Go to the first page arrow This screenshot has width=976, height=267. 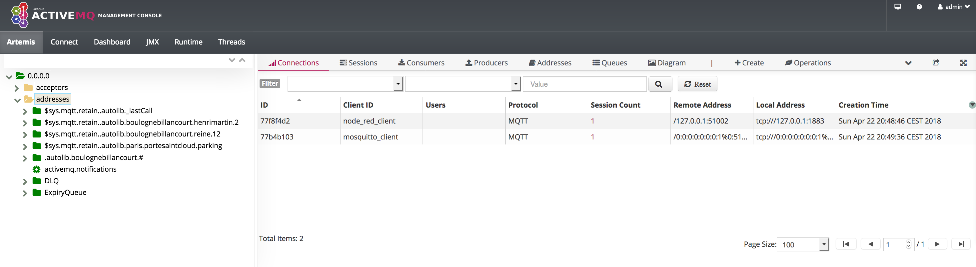pos(846,244)
